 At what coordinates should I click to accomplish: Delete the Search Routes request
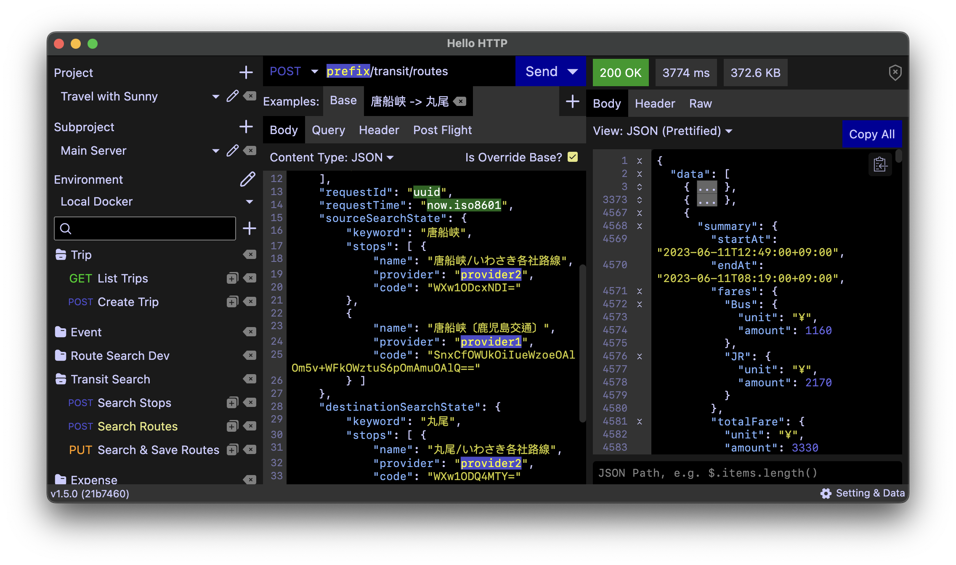(x=250, y=426)
